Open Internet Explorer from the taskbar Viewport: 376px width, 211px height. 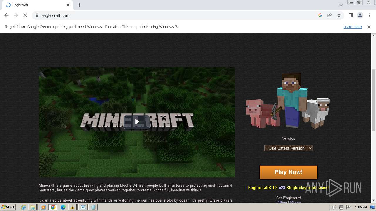23,207
